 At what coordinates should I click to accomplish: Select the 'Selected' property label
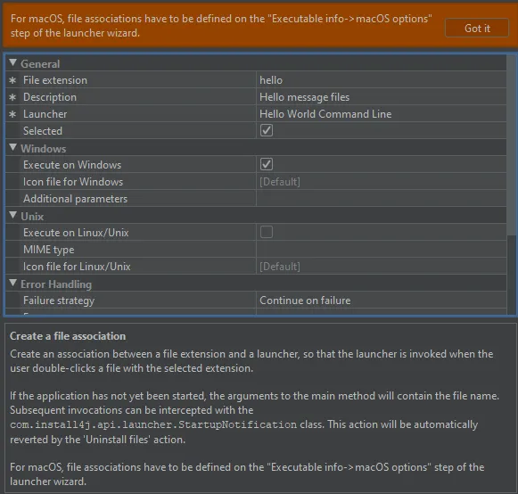43,131
